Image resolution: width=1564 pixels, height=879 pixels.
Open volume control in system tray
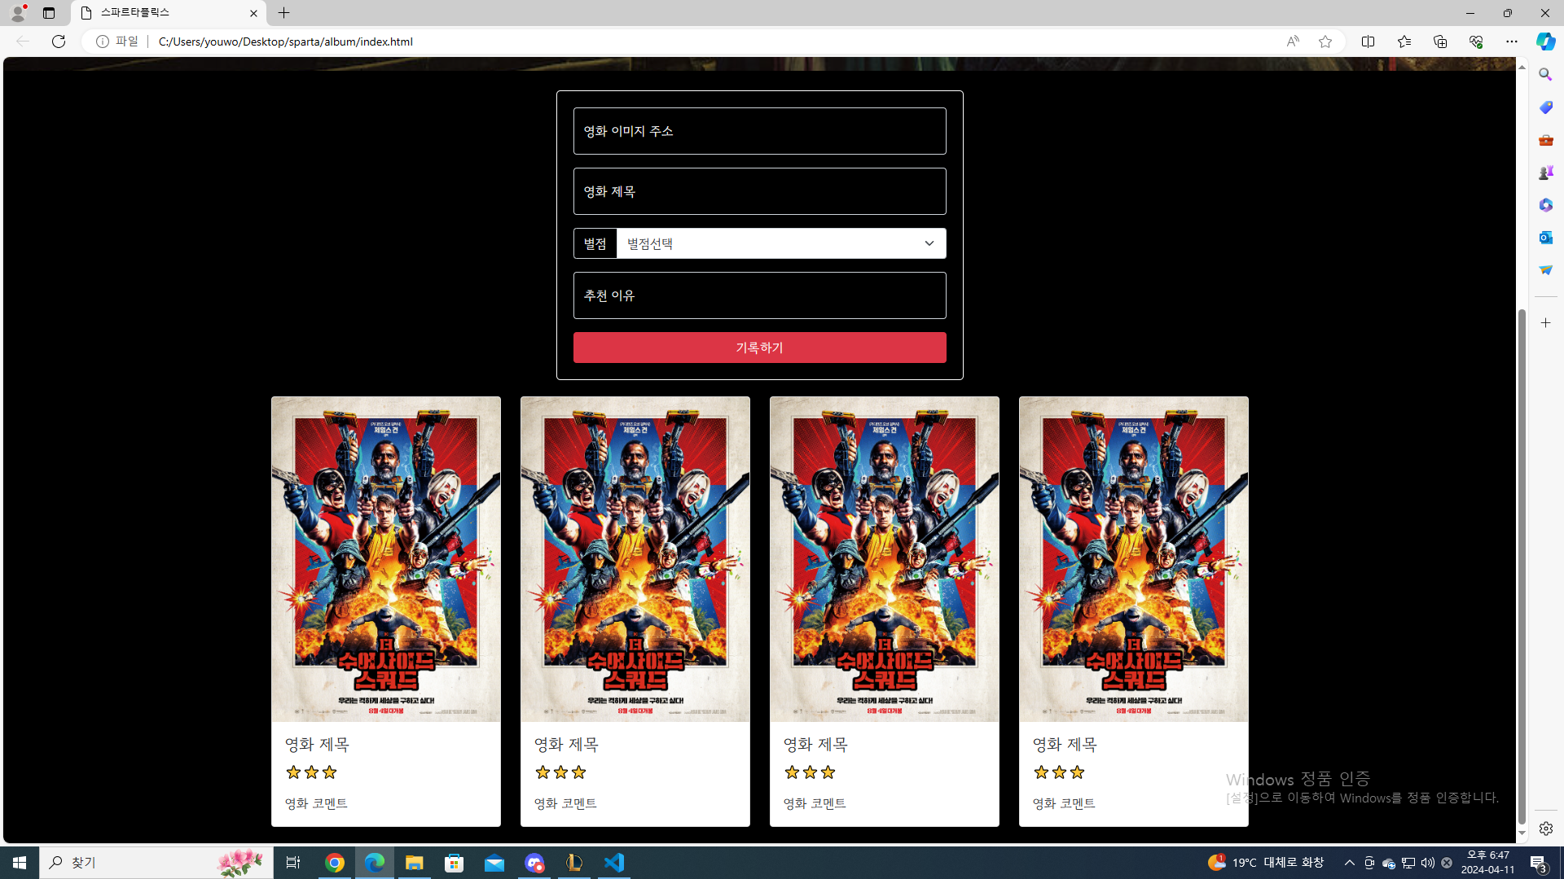coord(1427,863)
